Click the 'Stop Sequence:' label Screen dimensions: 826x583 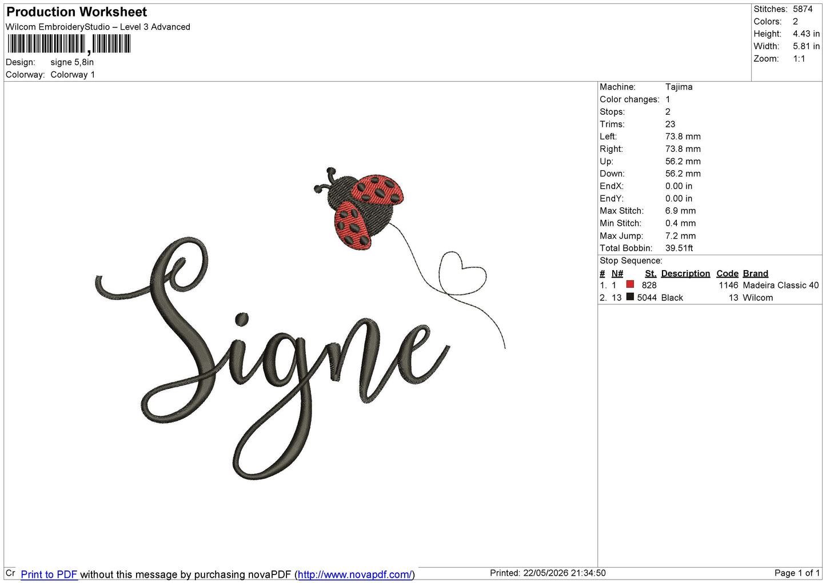631,261
